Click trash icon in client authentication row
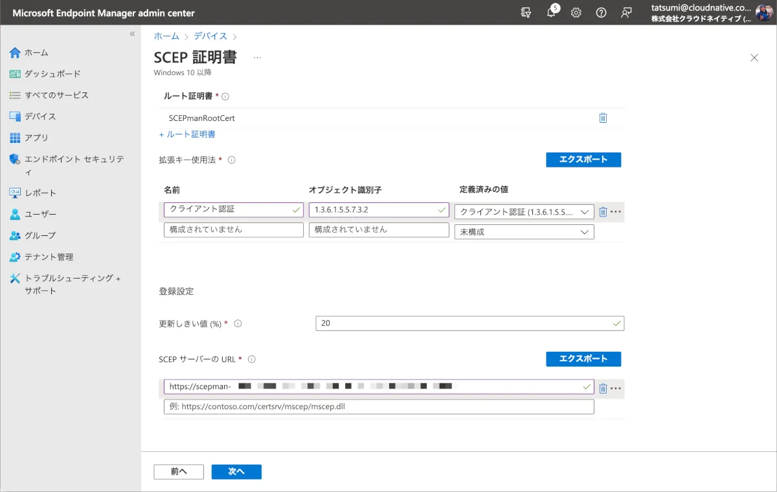The width and height of the screenshot is (777, 492). click(x=603, y=211)
